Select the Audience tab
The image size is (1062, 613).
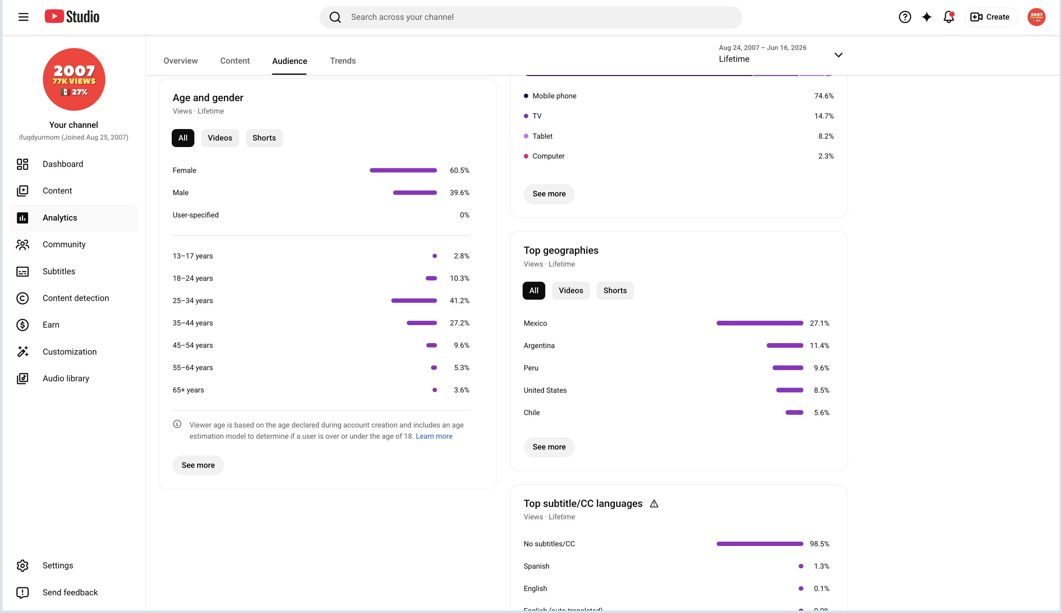pos(289,61)
